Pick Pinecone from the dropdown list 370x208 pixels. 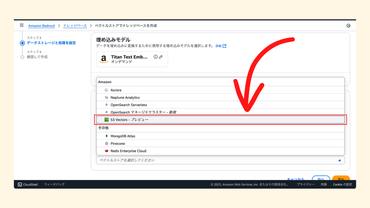(220, 143)
